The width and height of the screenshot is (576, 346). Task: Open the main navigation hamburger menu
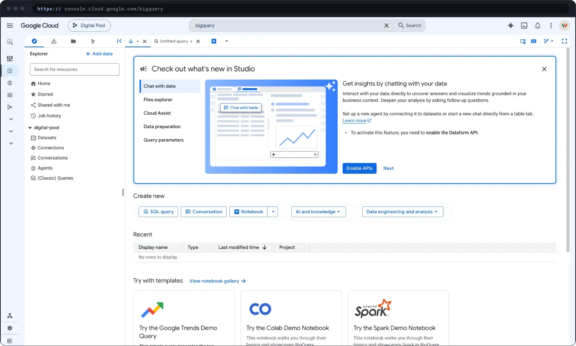(10, 26)
